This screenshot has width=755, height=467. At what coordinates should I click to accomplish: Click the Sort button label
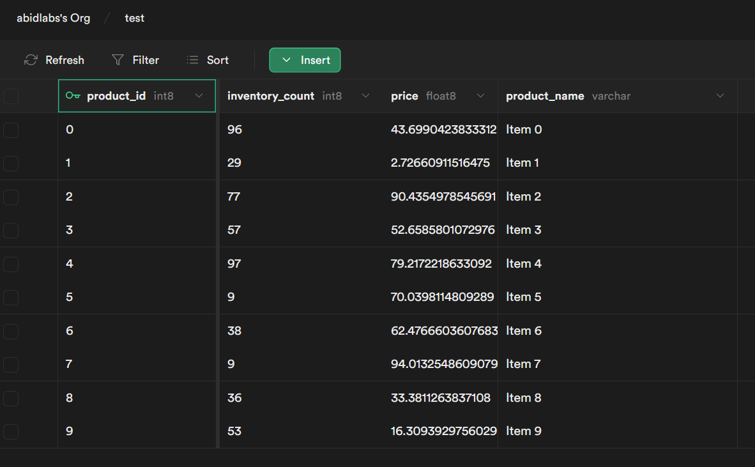tap(217, 60)
